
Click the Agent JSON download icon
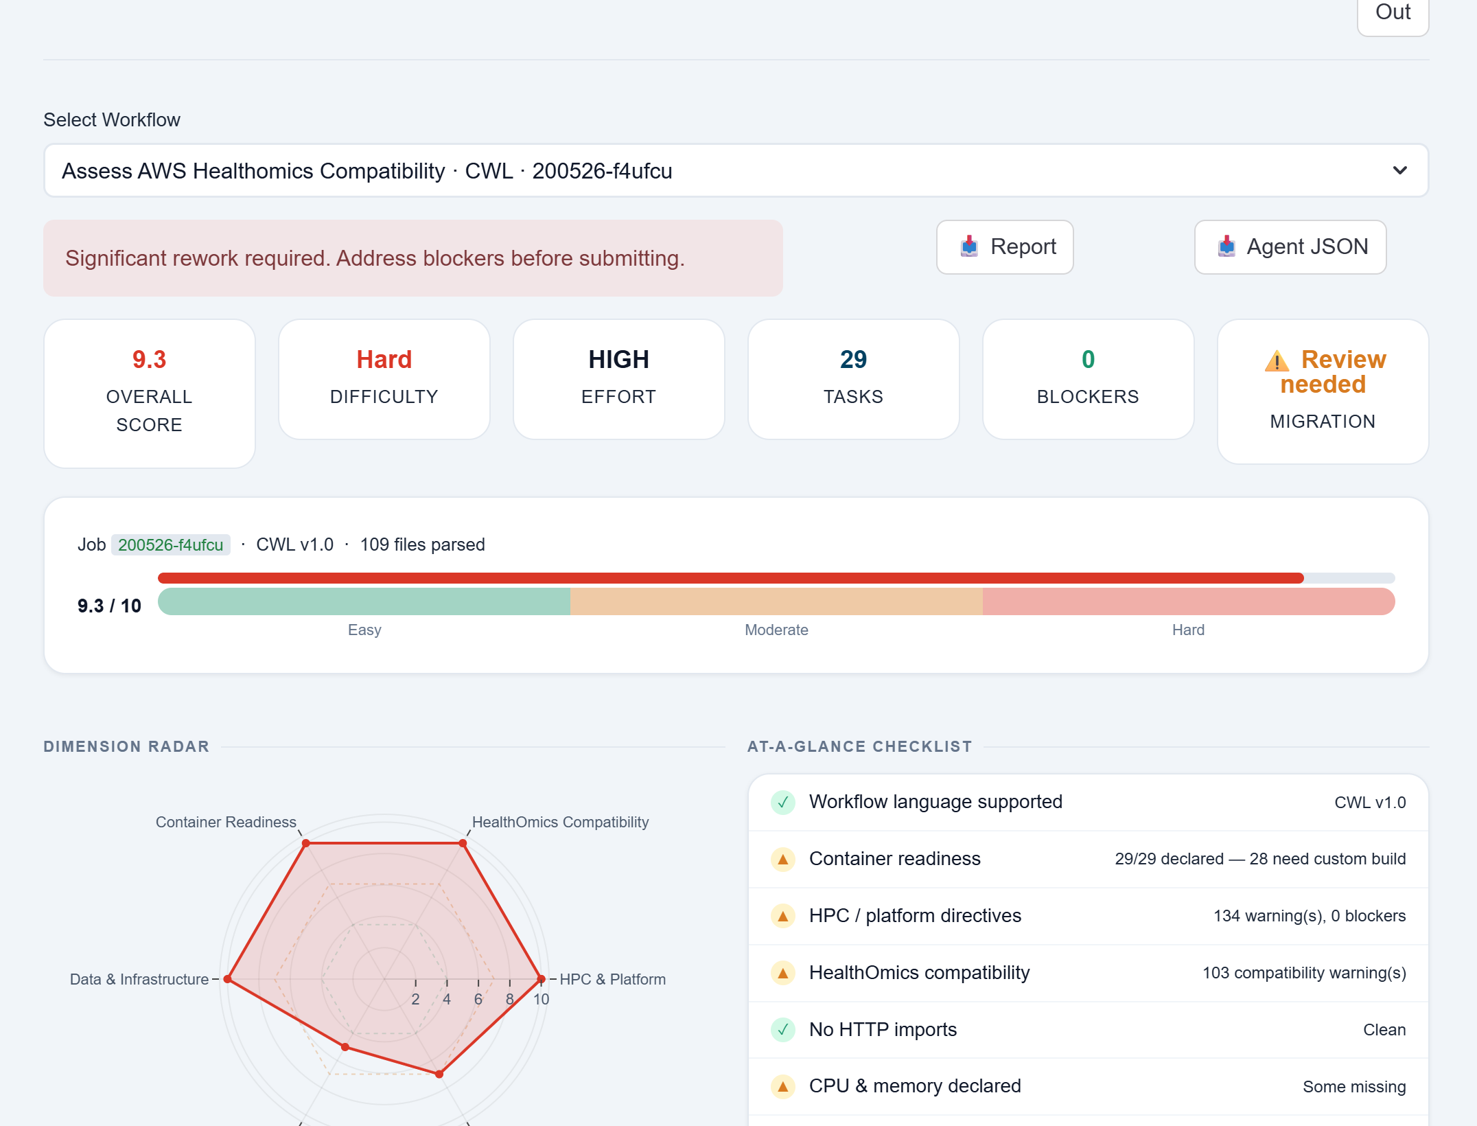[1226, 246]
